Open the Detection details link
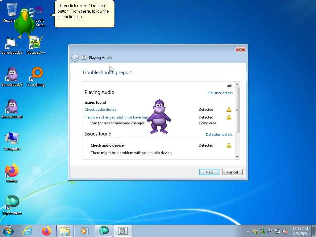This screenshot has height=237, width=316. (219, 135)
